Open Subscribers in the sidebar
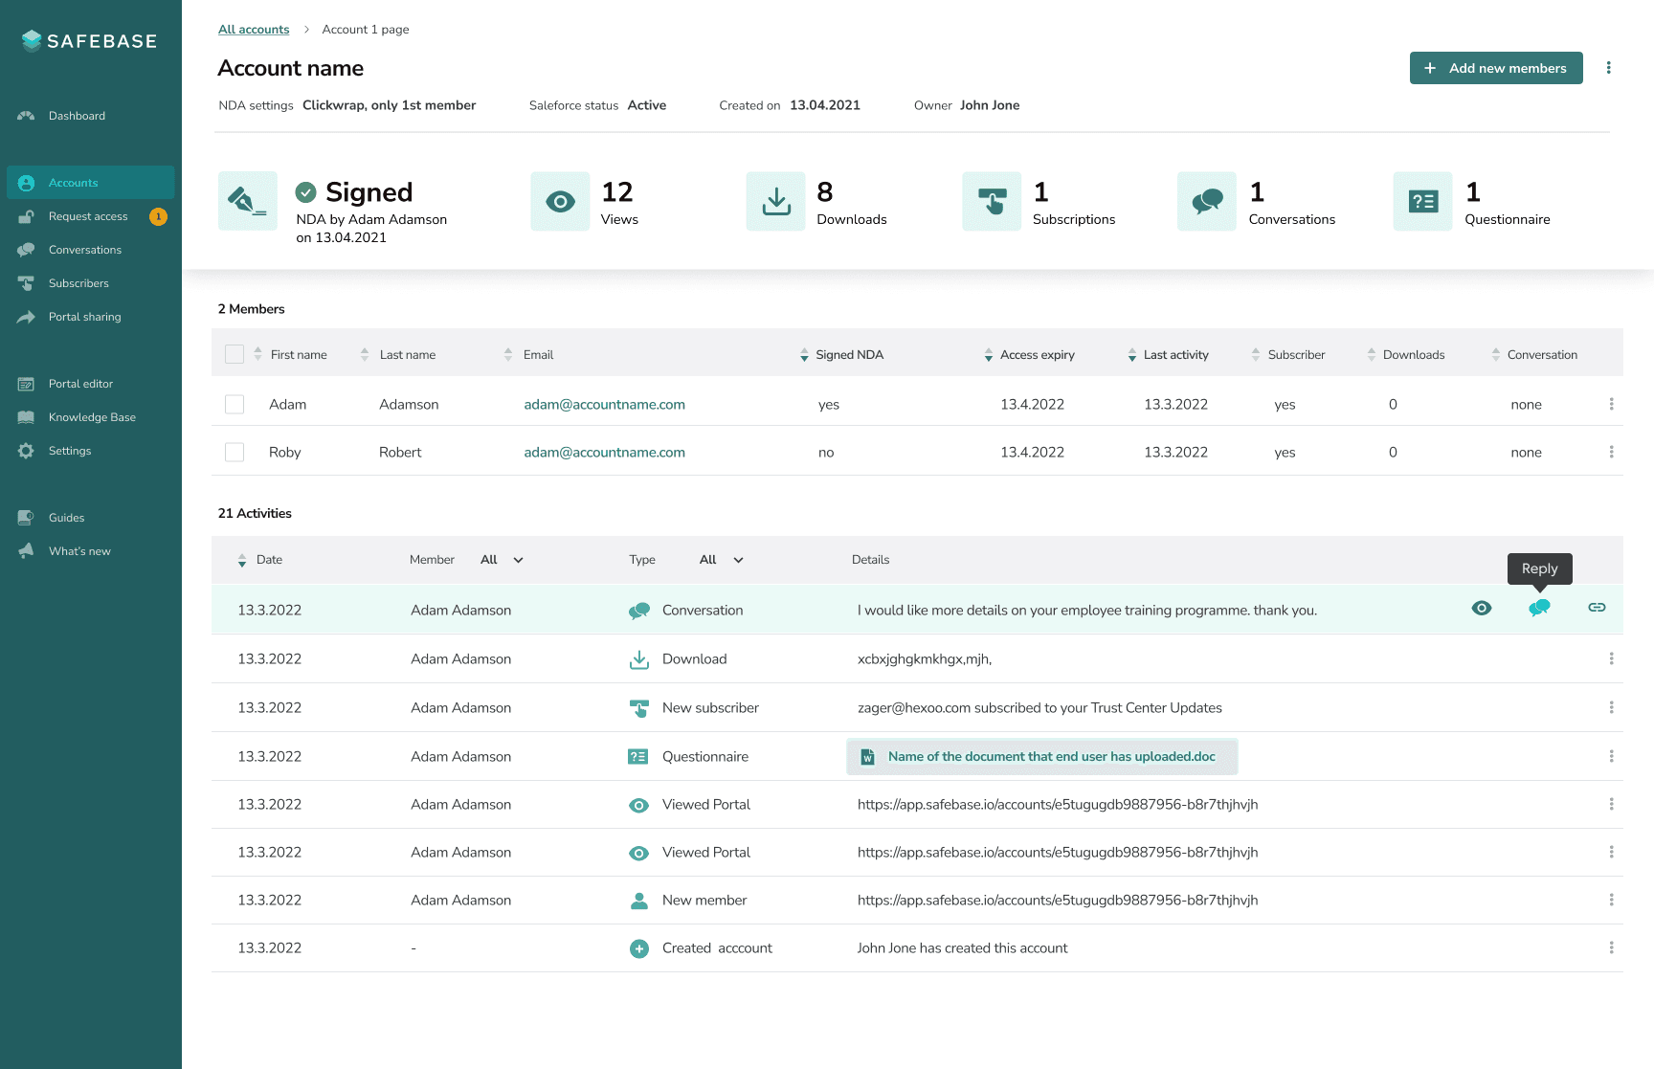Viewport: 1654px width, 1069px height. [78, 283]
